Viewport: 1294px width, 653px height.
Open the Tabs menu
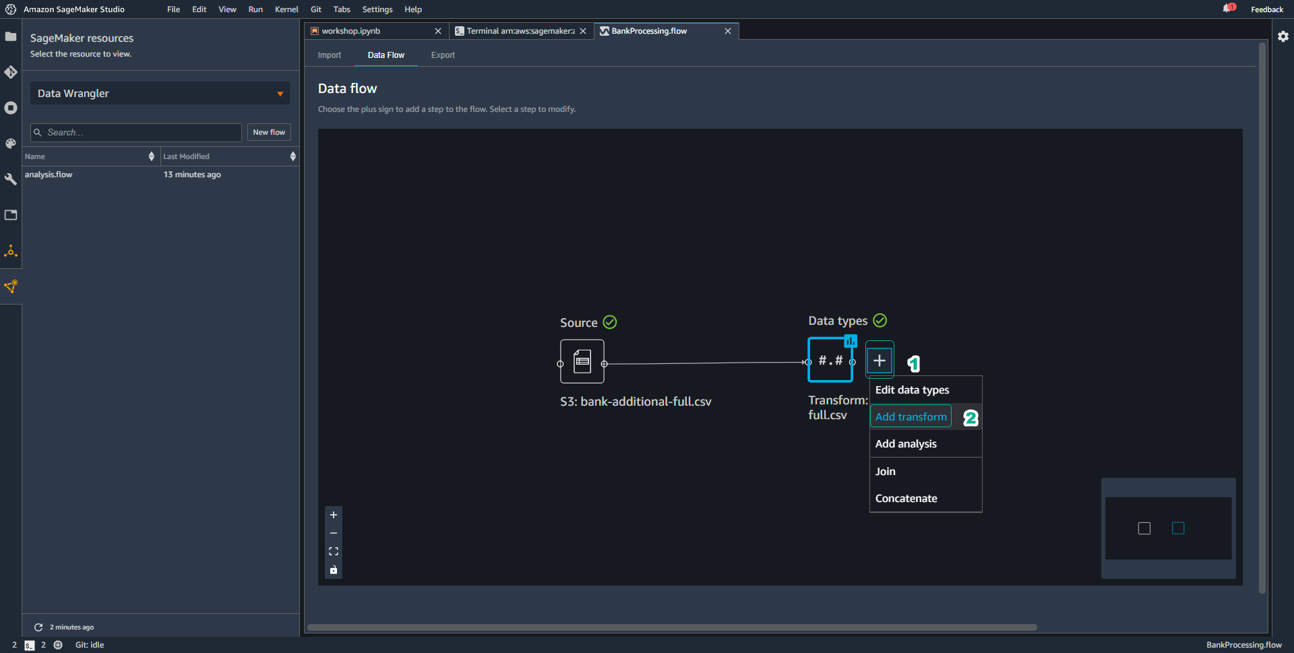pos(342,9)
